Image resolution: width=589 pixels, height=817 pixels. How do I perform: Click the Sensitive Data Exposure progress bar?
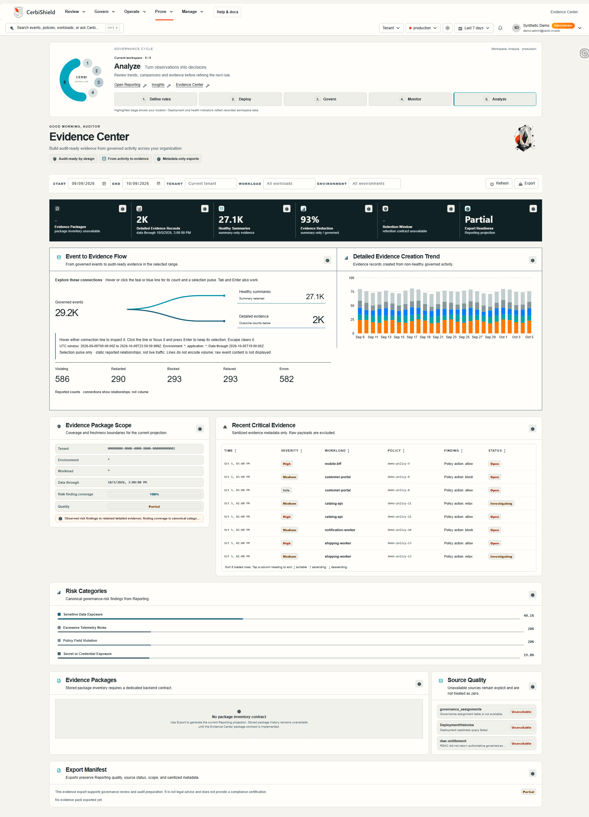(x=288, y=619)
